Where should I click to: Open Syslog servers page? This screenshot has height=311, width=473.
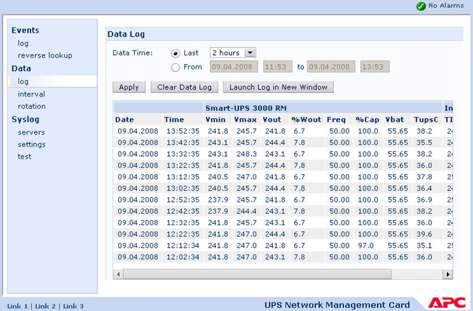coord(32,132)
